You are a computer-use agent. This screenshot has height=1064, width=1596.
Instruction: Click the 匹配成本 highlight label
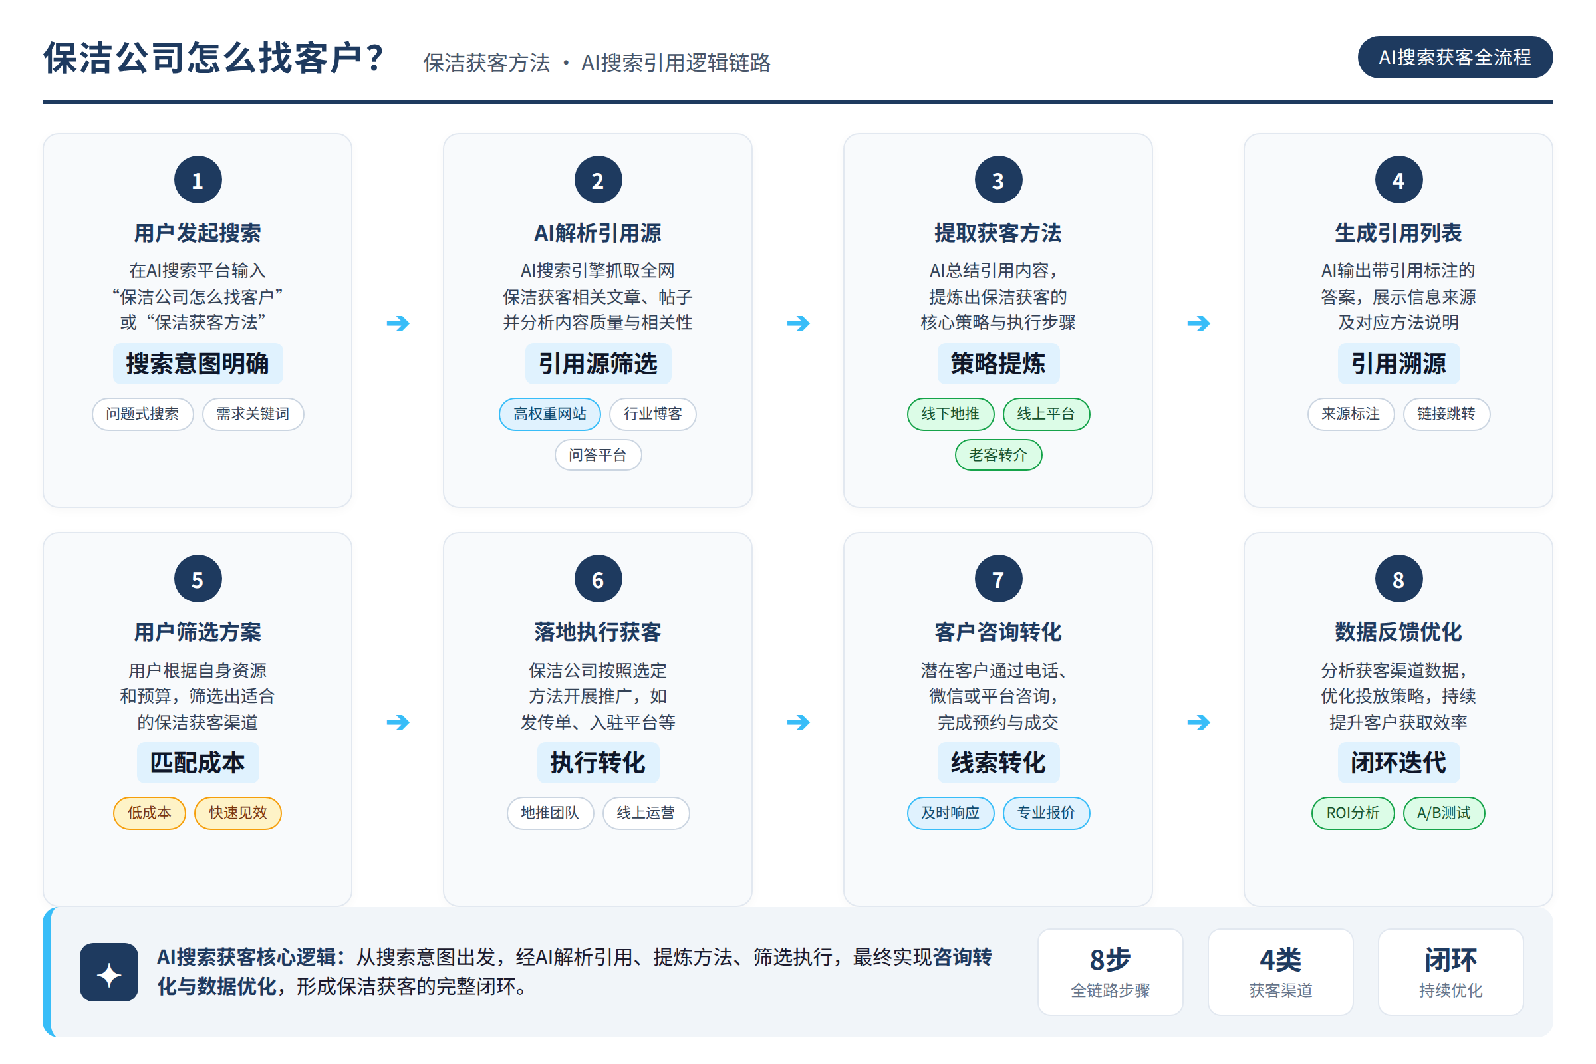pos(198,763)
